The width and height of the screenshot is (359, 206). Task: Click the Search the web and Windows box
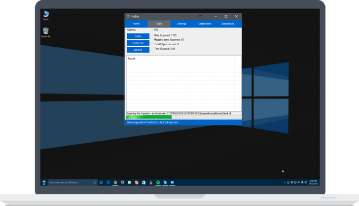(x=72, y=182)
